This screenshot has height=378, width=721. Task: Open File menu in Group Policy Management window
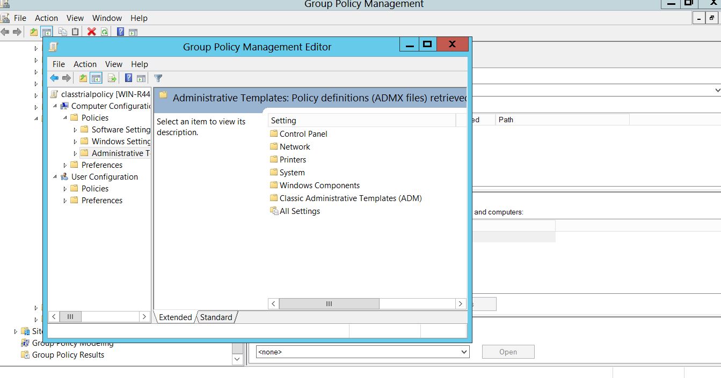click(x=20, y=18)
